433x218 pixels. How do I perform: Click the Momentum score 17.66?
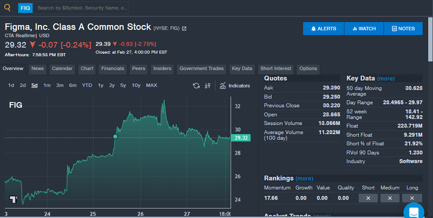click(x=271, y=198)
